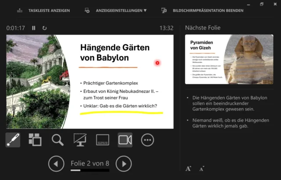The image size is (281, 180).
Task: Click Taskleiste anzeigen
Action: click(49, 11)
